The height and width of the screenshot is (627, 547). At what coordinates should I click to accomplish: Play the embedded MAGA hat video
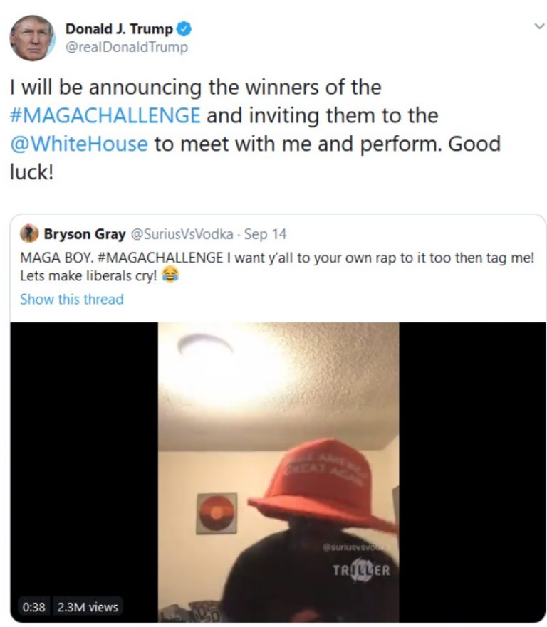(278, 472)
